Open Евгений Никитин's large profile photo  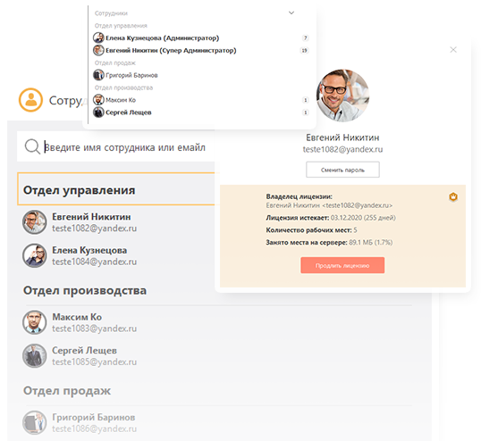[x=342, y=96]
